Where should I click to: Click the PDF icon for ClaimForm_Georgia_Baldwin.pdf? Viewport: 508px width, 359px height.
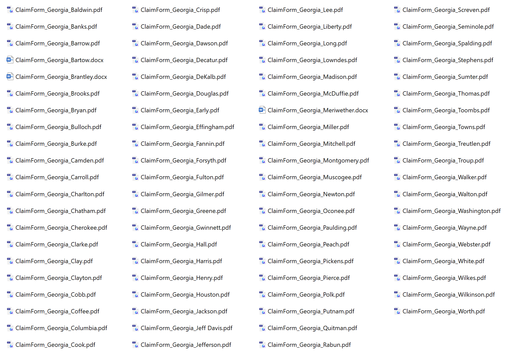[10, 10]
